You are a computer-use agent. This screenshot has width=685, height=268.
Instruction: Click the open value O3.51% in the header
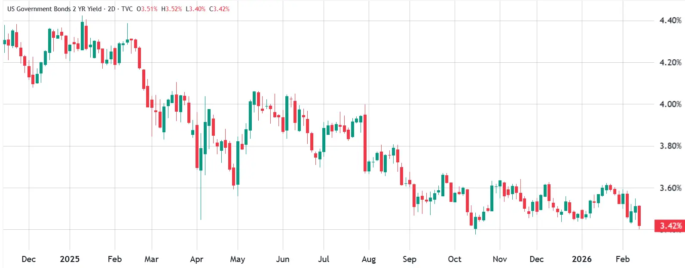click(147, 9)
